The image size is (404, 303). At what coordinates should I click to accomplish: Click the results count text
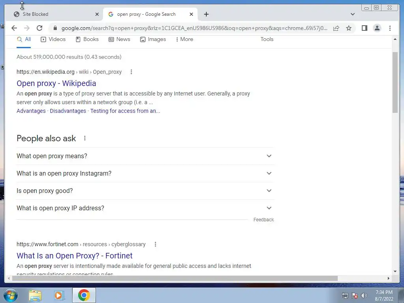(x=69, y=57)
